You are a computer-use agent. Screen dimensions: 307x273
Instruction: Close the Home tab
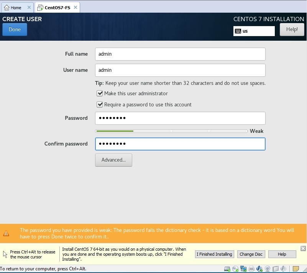pyautogui.click(x=29, y=8)
